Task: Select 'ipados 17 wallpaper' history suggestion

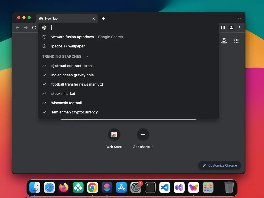Action: click(x=128, y=46)
